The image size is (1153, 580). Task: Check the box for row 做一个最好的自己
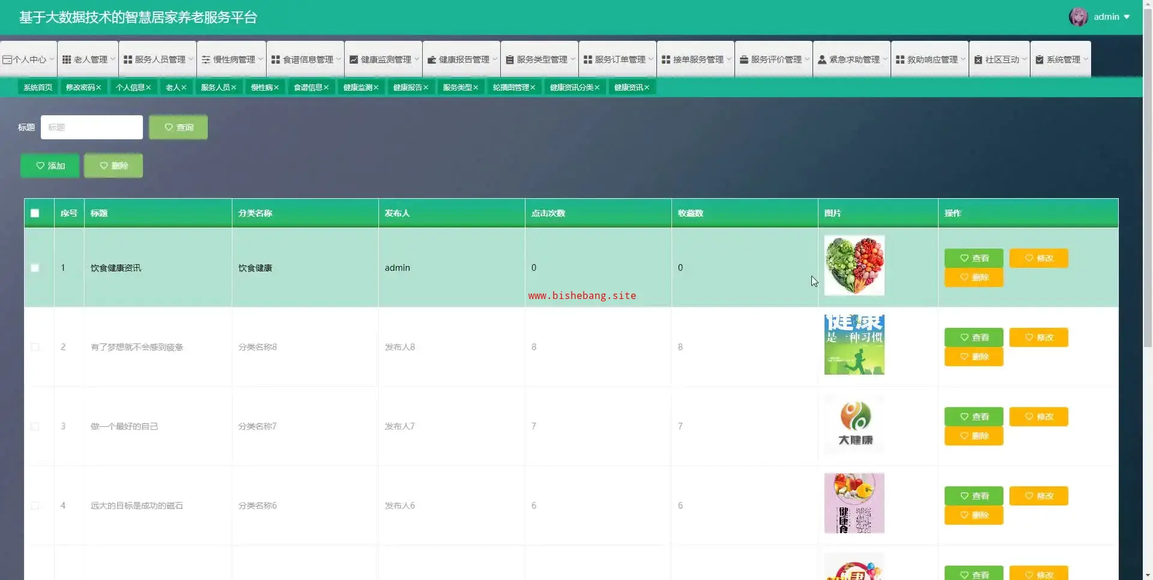pyautogui.click(x=35, y=426)
